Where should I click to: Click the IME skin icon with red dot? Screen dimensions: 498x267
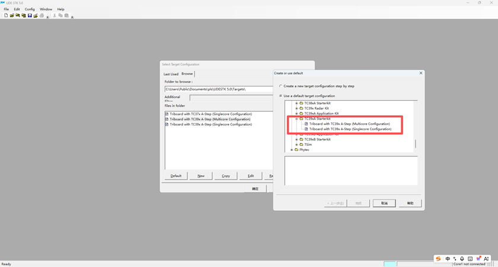pyautogui.click(x=478, y=259)
